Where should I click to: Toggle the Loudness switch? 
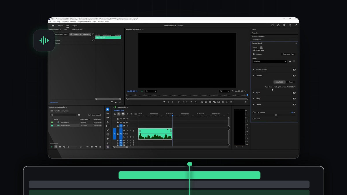(x=294, y=76)
